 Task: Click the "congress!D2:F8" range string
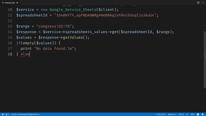(54, 26)
